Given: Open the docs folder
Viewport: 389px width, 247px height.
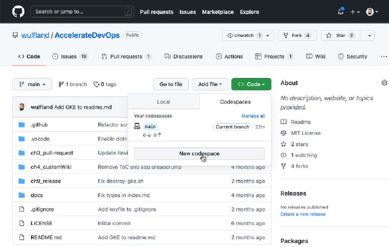Looking at the screenshot, I should (x=37, y=195).
